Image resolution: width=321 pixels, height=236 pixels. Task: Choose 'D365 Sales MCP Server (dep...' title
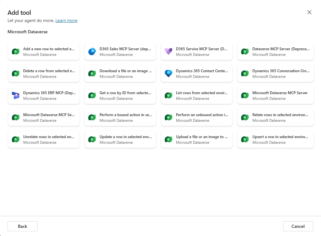[125, 49]
